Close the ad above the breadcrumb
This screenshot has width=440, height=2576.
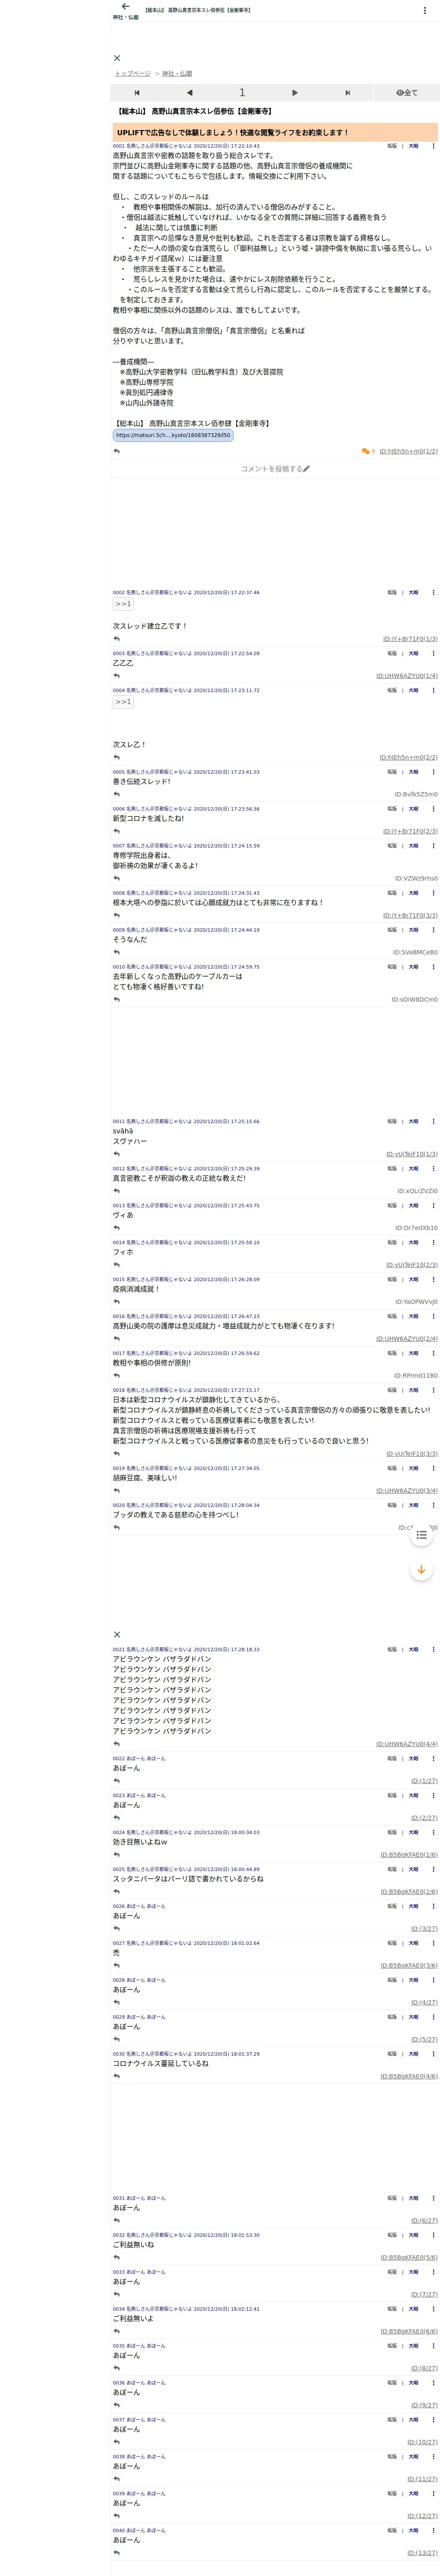coord(117,58)
